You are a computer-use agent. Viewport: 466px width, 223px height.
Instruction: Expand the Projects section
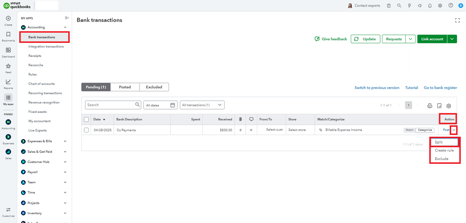pos(65,203)
